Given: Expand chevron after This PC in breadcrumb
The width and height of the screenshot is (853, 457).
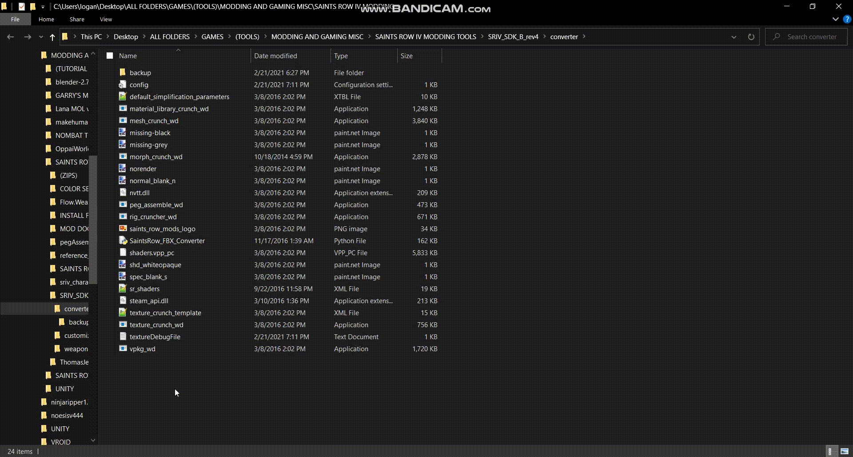Looking at the screenshot, I should point(108,37).
